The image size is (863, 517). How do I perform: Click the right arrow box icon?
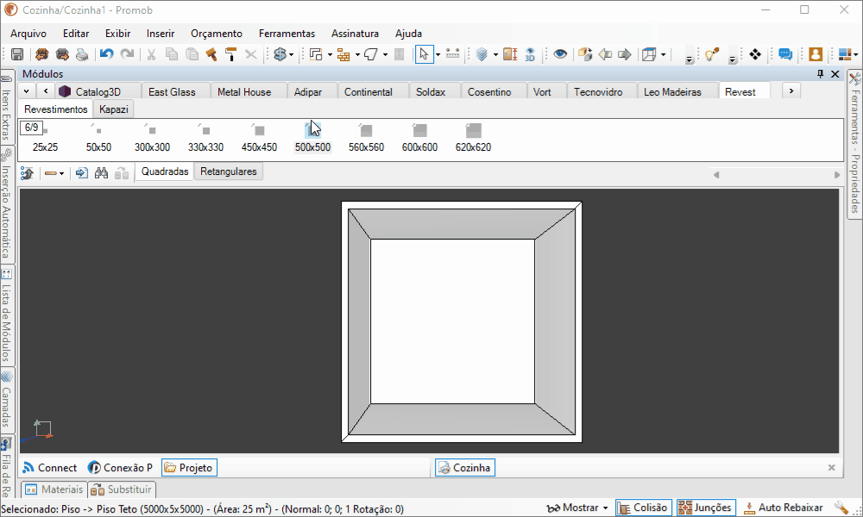(625, 54)
